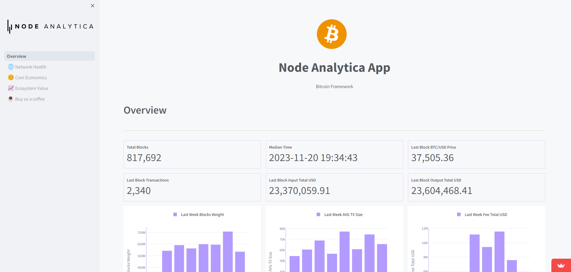571x272 pixels.
Task: Select the Median Time value 2023-11-20 19:34:43
Action: click(x=313, y=158)
